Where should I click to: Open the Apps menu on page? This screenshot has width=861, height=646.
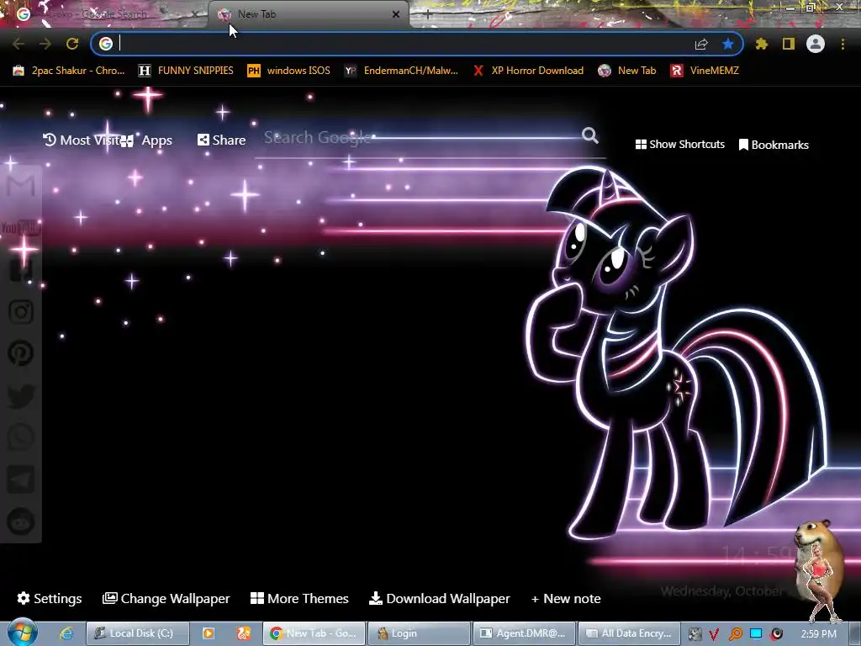pos(146,140)
